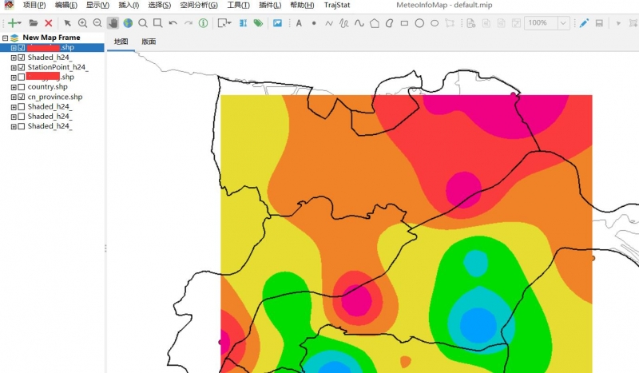Select the draw circle tool

[x=419, y=23]
